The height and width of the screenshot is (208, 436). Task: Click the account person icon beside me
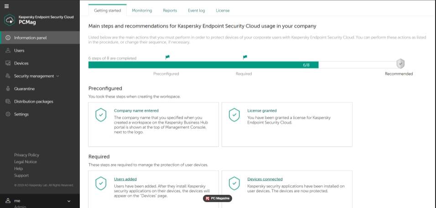click(x=8, y=201)
